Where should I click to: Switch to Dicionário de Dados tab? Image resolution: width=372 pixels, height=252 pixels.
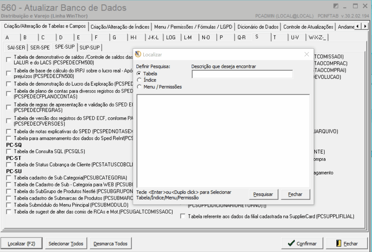click(258, 27)
